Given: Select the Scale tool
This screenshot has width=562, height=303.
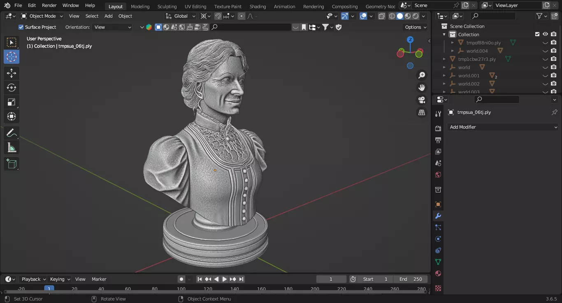Looking at the screenshot, I should [12, 102].
